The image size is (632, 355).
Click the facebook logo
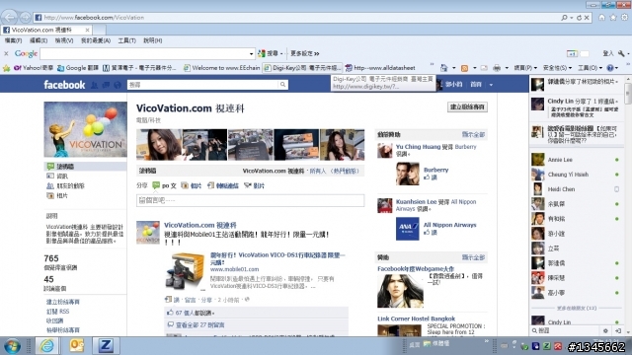[x=64, y=85]
